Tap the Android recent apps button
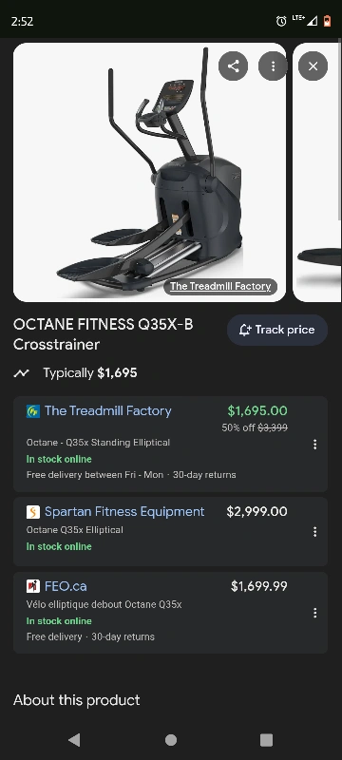 (x=266, y=740)
